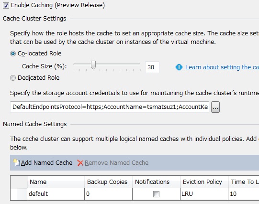Click the Time To Live cell showing 10
259x204 pixels.
point(244,194)
